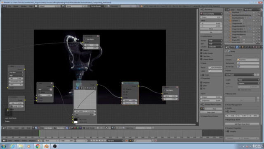The width and height of the screenshot is (264, 149).
Task: Open the File menu
Action: (9, 6)
